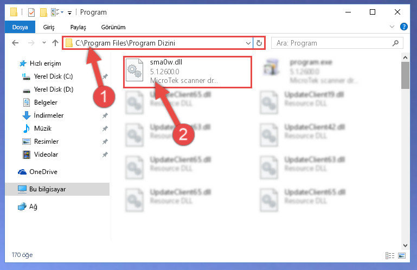This screenshot has height=270, width=417.
Task: Click the vertical scrollbar thumb
Action: (405, 75)
